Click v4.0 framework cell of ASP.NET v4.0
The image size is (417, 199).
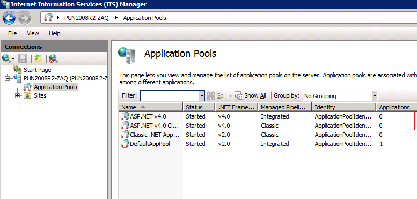(x=224, y=116)
